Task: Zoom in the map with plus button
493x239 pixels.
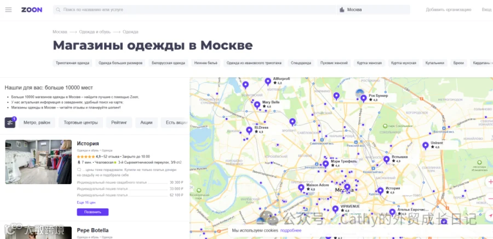Action: tap(490, 182)
